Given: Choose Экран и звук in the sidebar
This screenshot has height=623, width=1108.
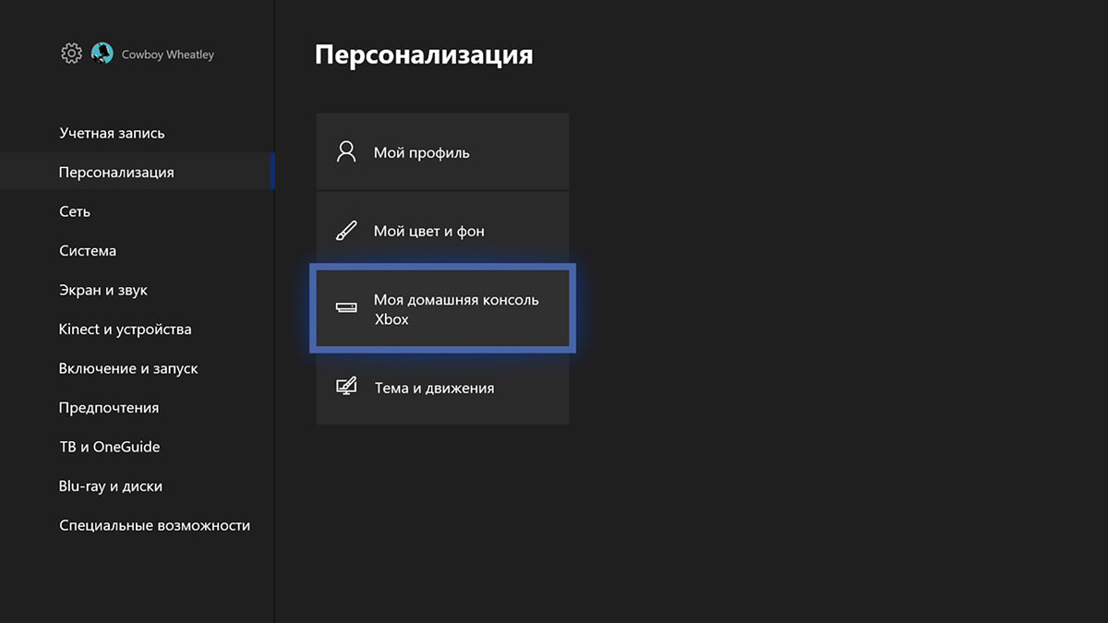Looking at the screenshot, I should 103,290.
